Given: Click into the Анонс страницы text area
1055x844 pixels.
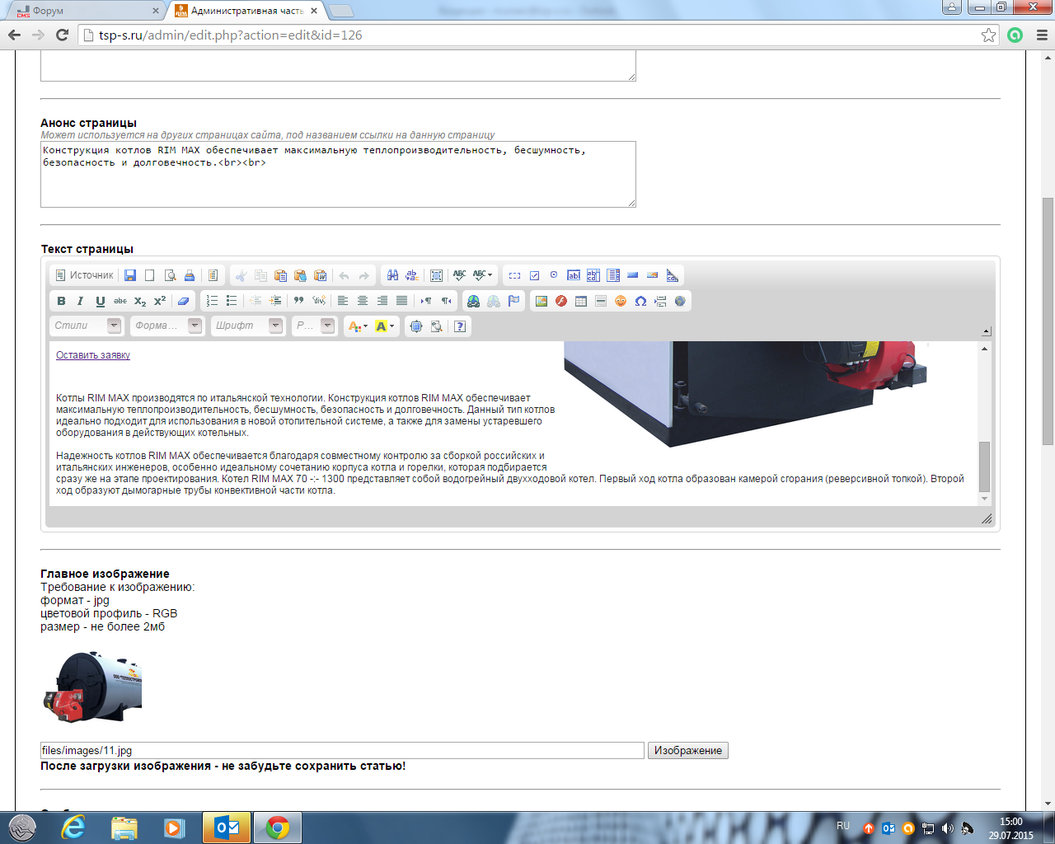Looking at the screenshot, I should (x=338, y=174).
